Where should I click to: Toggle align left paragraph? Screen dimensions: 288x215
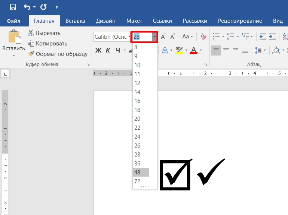(x=216, y=50)
